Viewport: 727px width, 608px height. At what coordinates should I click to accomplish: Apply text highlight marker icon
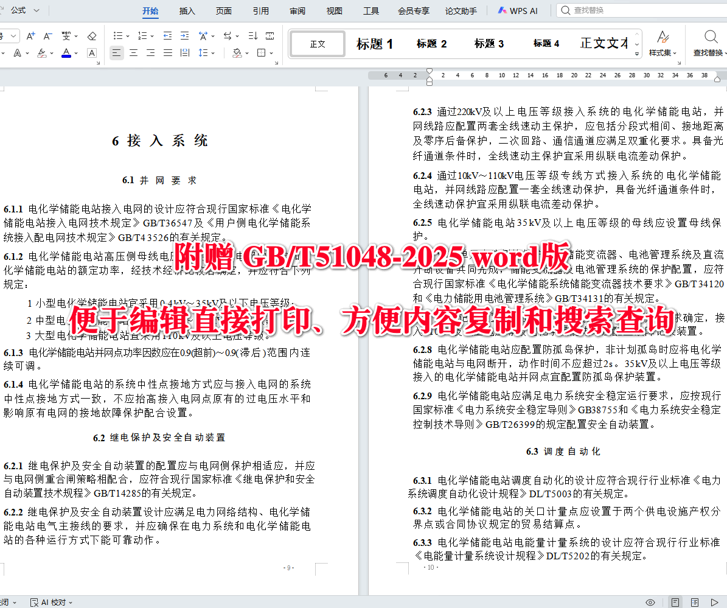(42, 53)
